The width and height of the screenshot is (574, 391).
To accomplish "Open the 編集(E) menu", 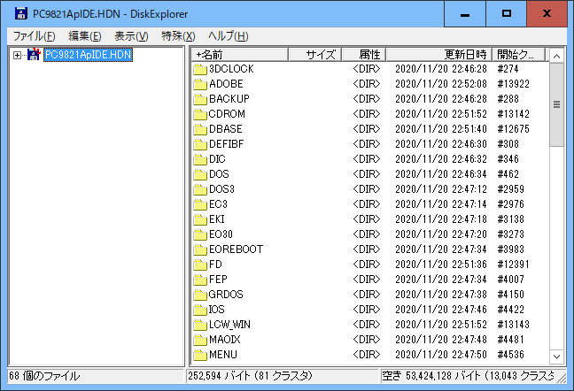I will point(84,35).
